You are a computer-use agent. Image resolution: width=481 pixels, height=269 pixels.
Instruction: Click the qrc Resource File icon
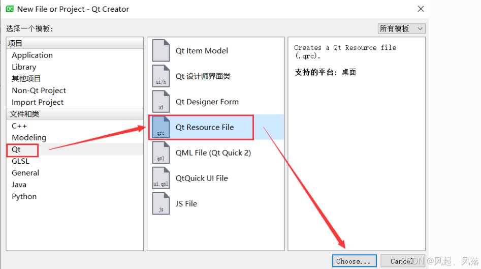[x=161, y=127]
